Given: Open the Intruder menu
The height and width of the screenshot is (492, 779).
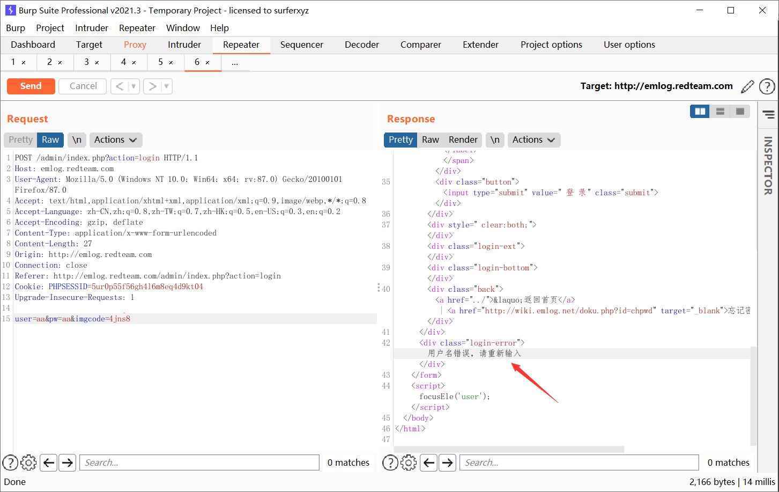Looking at the screenshot, I should click(92, 28).
